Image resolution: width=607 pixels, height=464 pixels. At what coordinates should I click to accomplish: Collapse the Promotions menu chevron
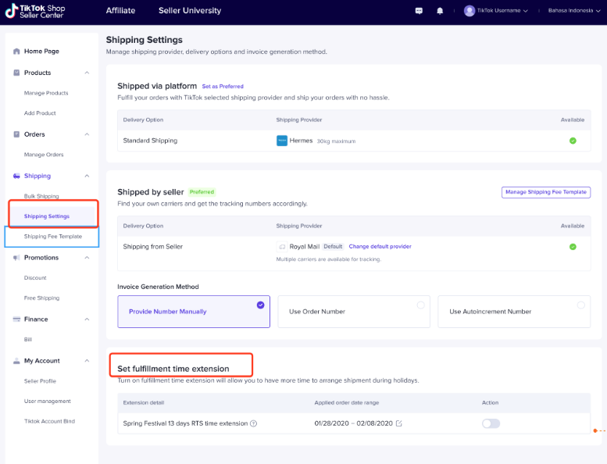click(x=87, y=258)
